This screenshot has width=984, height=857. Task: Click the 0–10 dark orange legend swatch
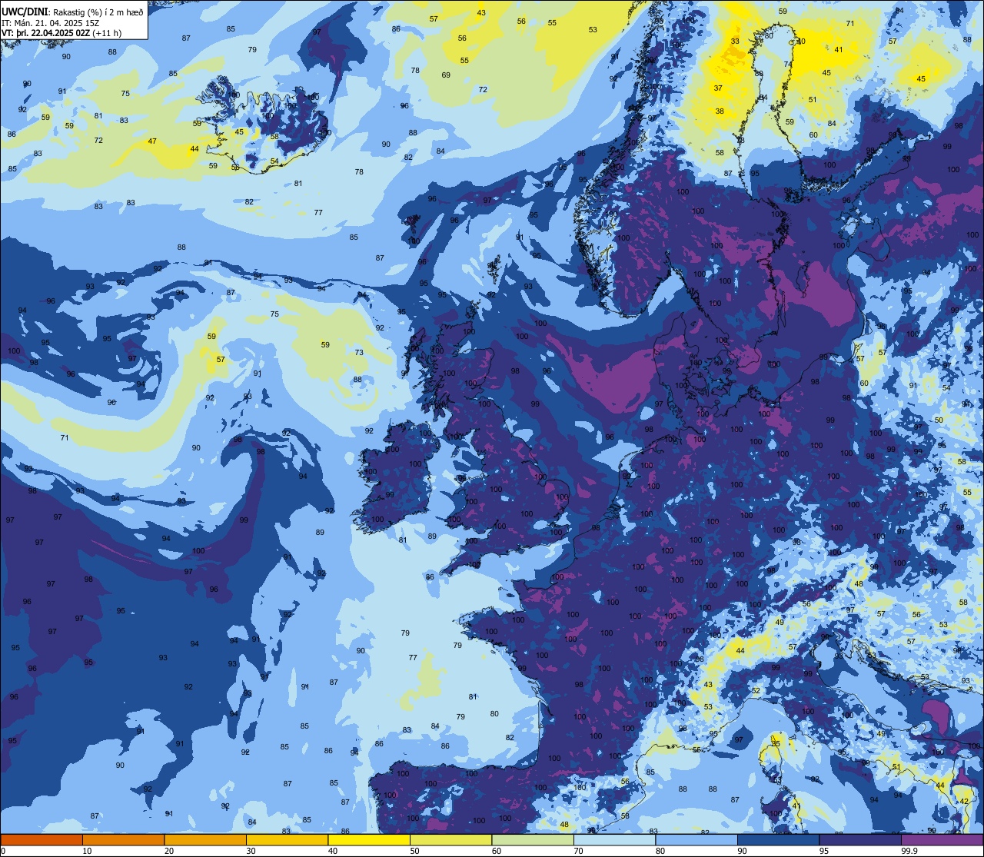coord(42,839)
